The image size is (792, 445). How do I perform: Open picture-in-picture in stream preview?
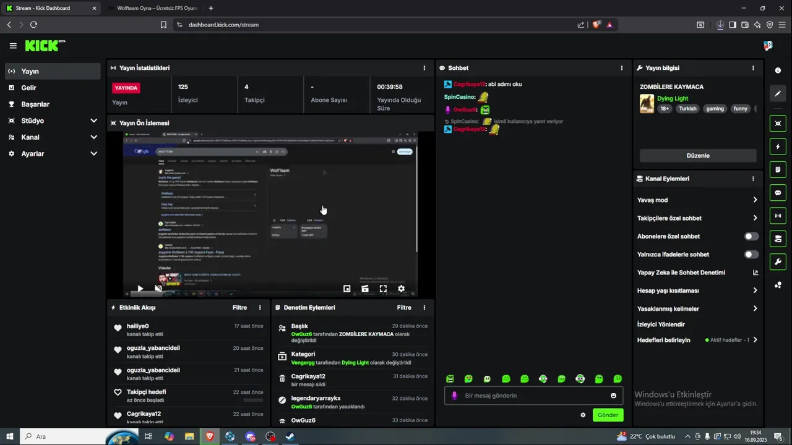[347, 289]
